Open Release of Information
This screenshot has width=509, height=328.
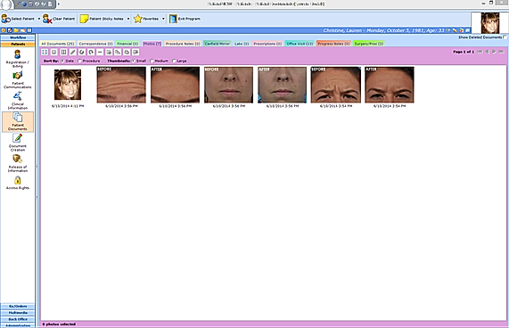click(x=18, y=163)
